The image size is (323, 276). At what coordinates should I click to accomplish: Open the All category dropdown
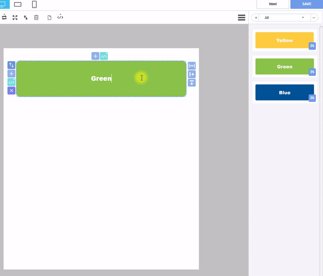pyautogui.click(x=285, y=18)
